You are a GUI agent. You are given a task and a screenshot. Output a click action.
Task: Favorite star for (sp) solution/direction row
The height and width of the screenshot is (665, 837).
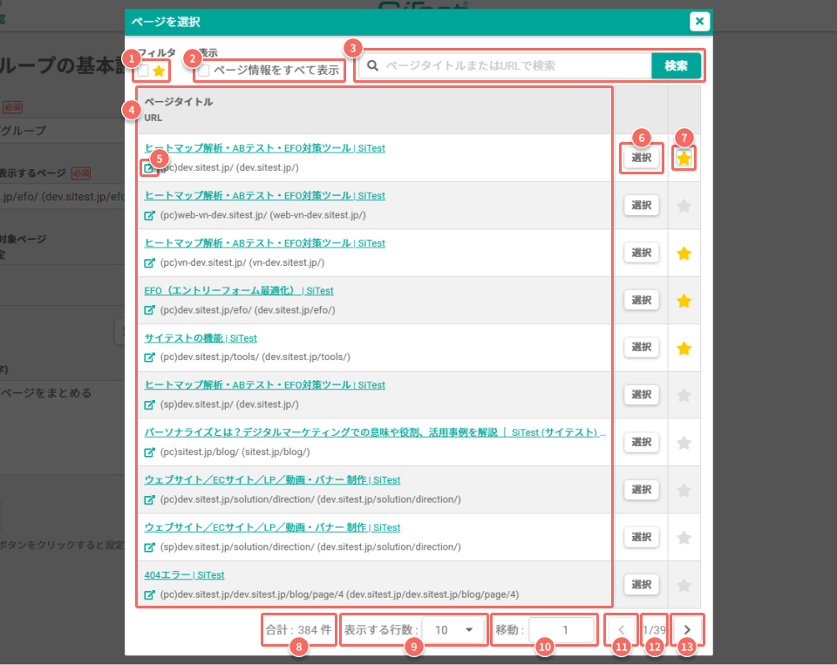click(684, 538)
